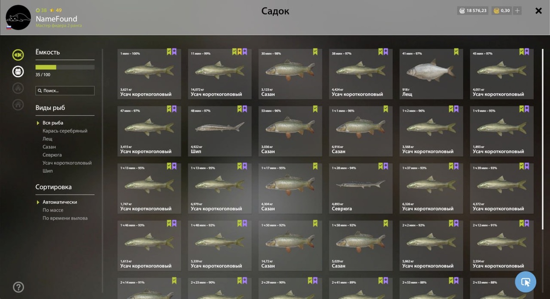Open help question mark icon

click(x=18, y=287)
